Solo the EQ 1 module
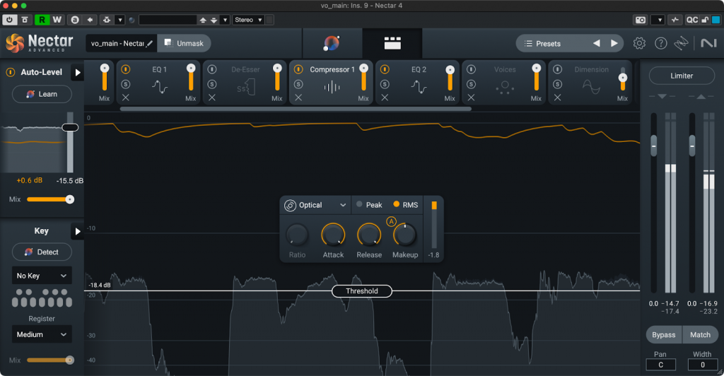The width and height of the screenshot is (724, 376). [126, 85]
